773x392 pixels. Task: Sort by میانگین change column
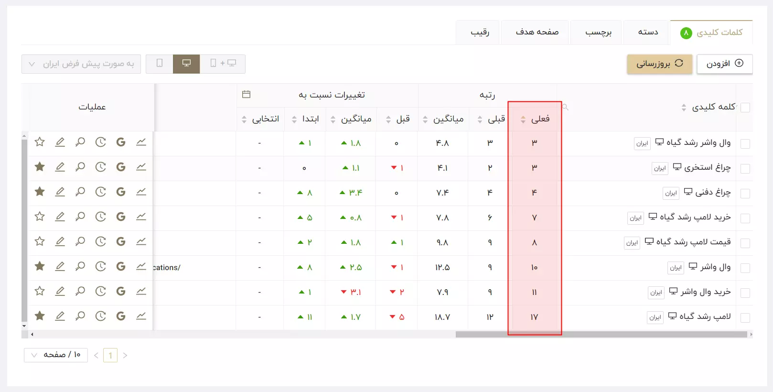[x=333, y=120]
